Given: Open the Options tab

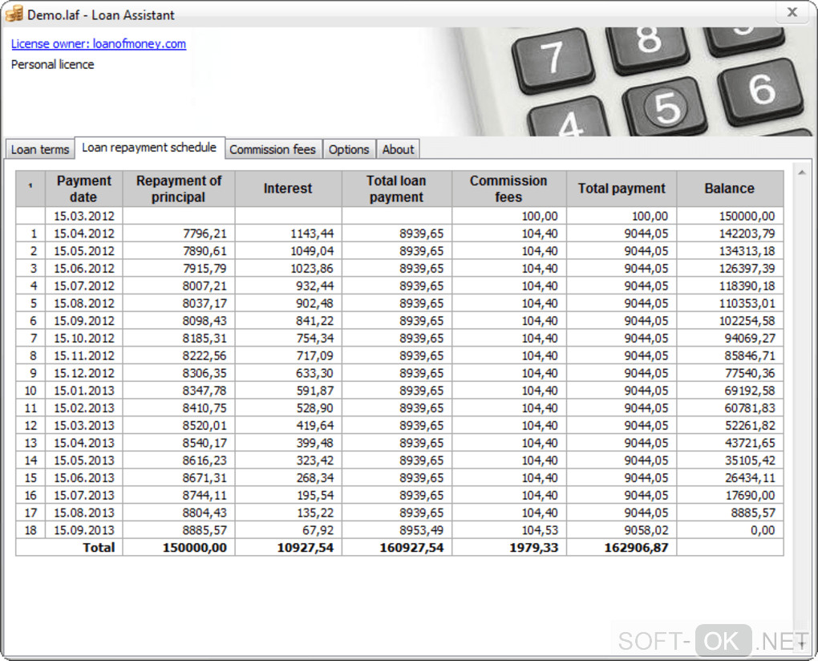Looking at the screenshot, I should pyautogui.click(x=349, y=149).
